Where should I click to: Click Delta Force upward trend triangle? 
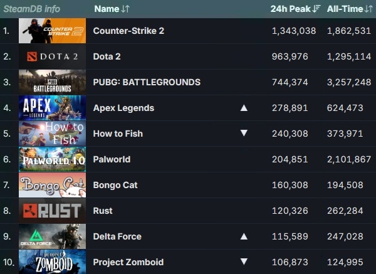[x=244, y=236]
